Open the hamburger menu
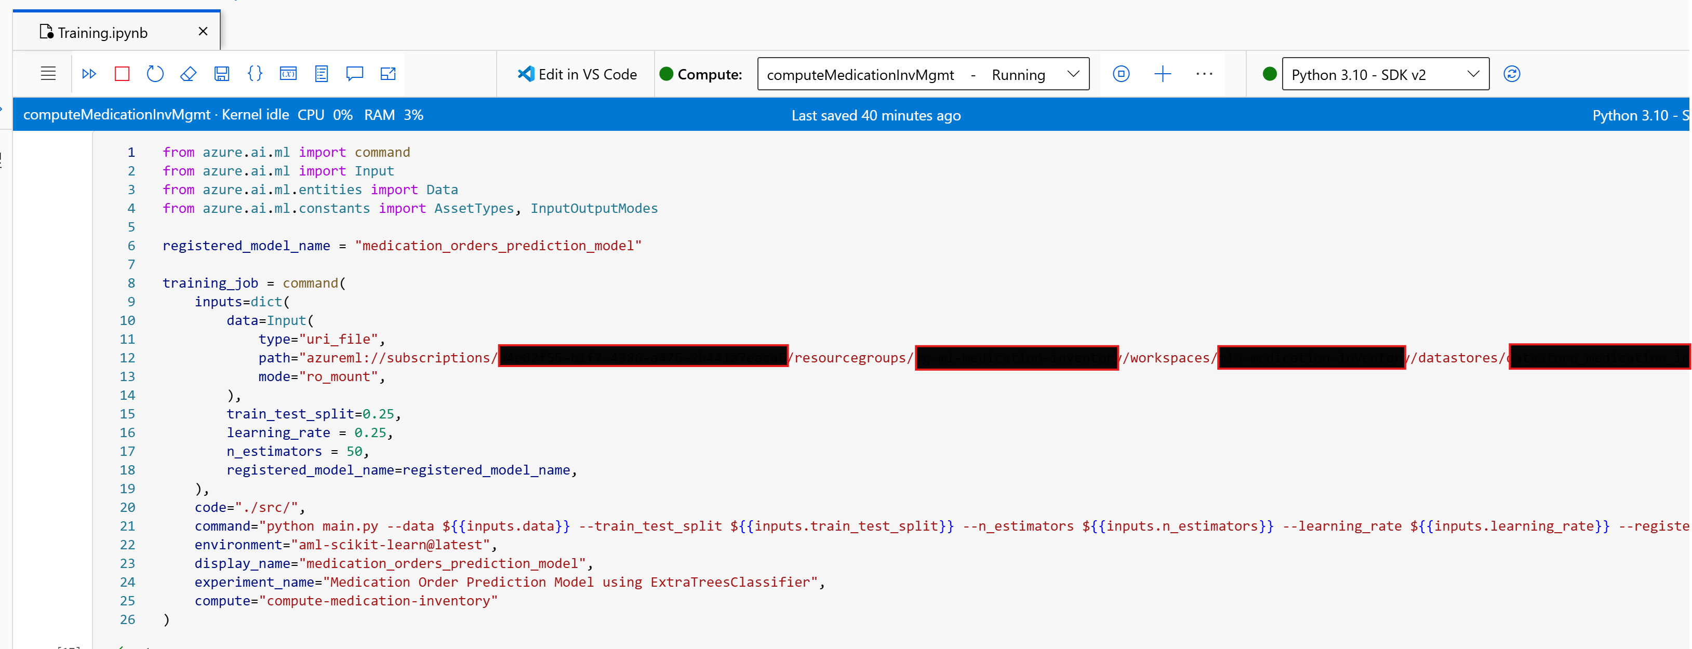The image size is (1692, 649). click(48, 74)
